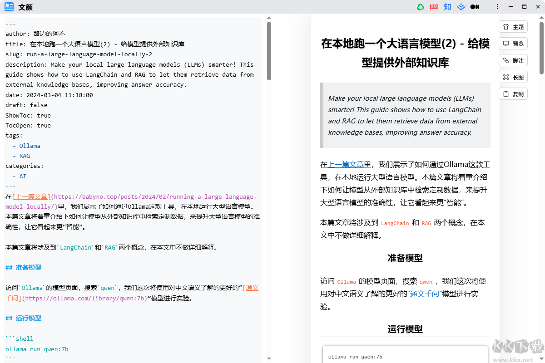Click the 'TocOpen: true' line
Viewport: 545px width, 363px height.
click(28, 125)
